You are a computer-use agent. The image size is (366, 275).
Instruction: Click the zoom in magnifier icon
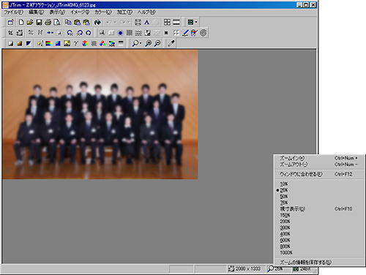tap(148, 43)
